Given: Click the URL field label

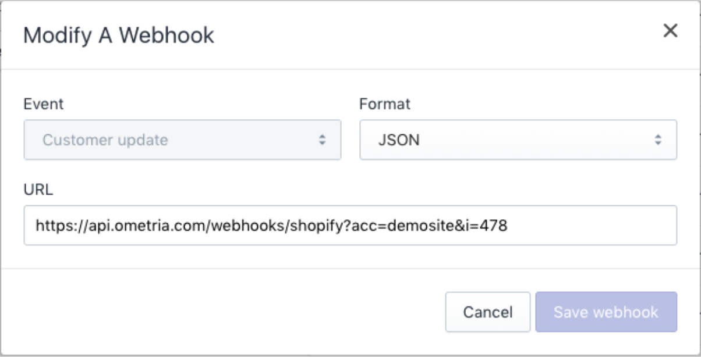Looking at the screenshot, I should (x=38, y=190).
